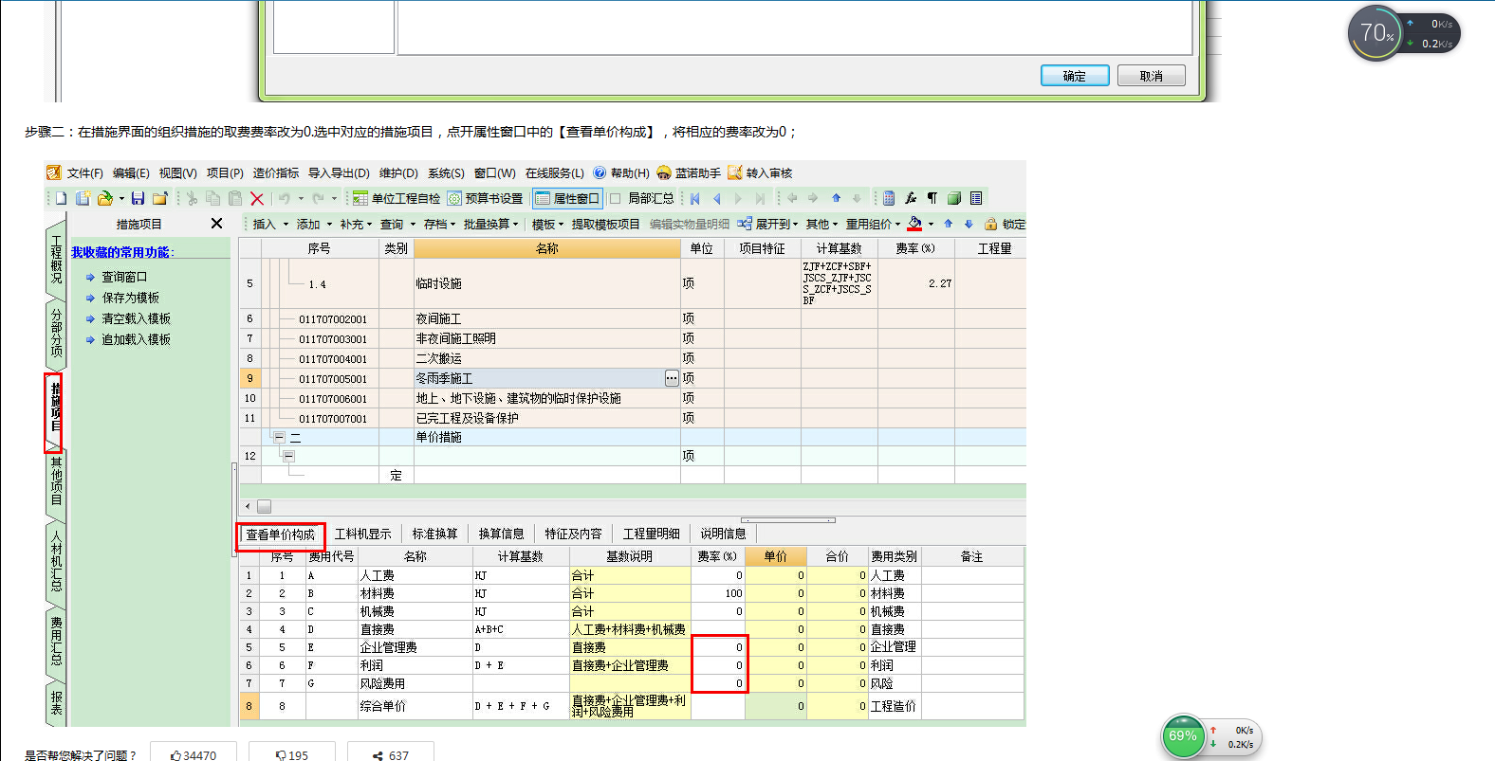Click the fx formula icon
The width and height of the screenshot is (1495, 761).
(911, 198)
